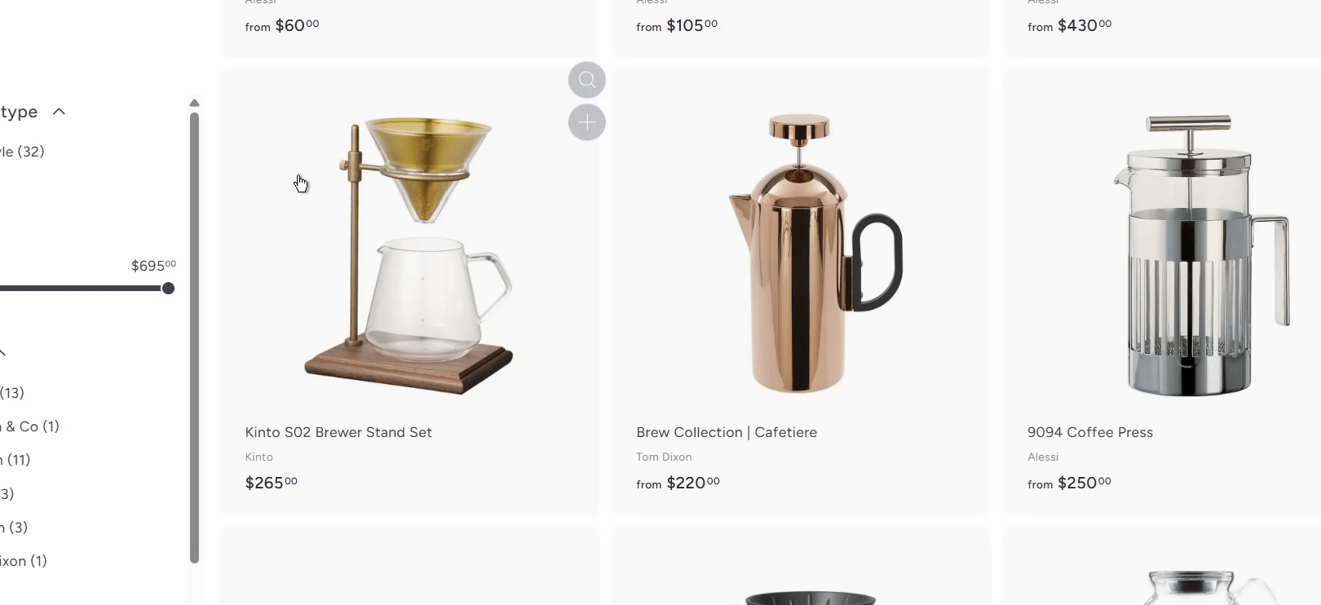The width and height of the screenshot is (1321, 605).
Task: Click the price slider maximum handle
Action: pos(168,288)
